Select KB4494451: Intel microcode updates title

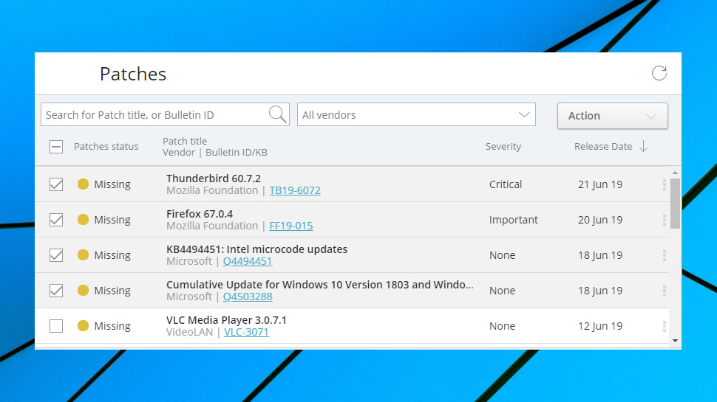[257, 249]
